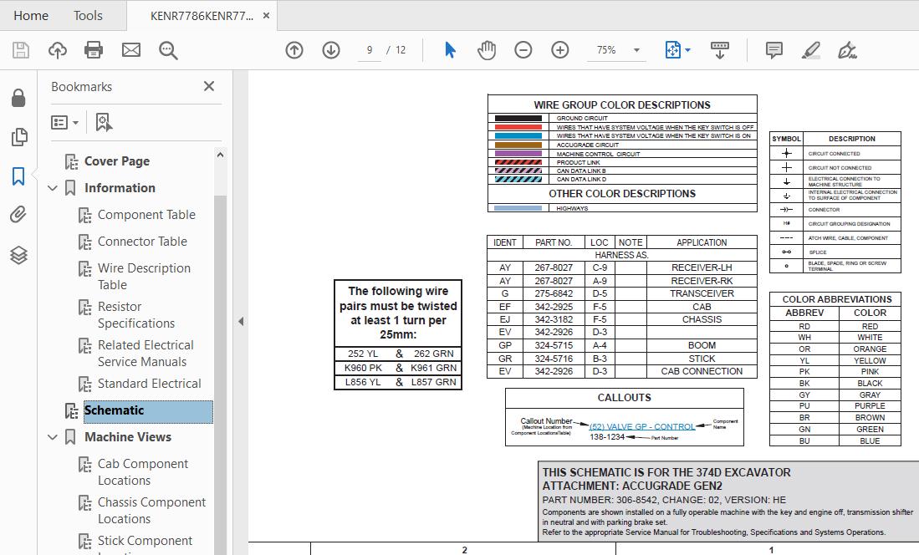
Task: Click the blue key switch ON swatch
Action: pyautogui.click(x=518, y=136)
